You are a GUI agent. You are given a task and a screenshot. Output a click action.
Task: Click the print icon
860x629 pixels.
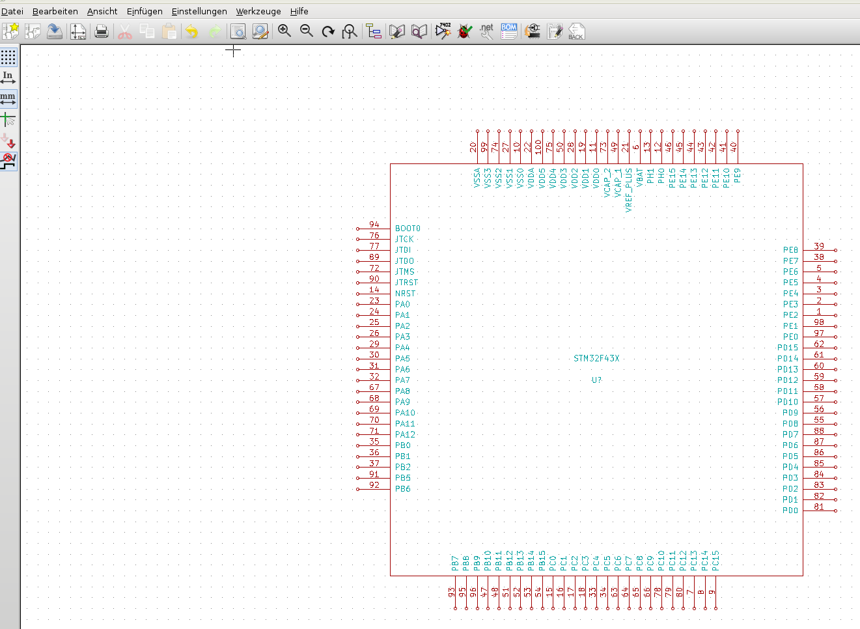click(x=102, y=31)
